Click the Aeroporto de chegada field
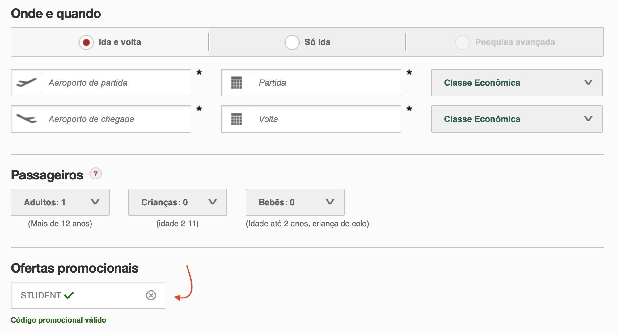This screenshot has height=333, width=618. pyautogui.click(x=101, y=119)
